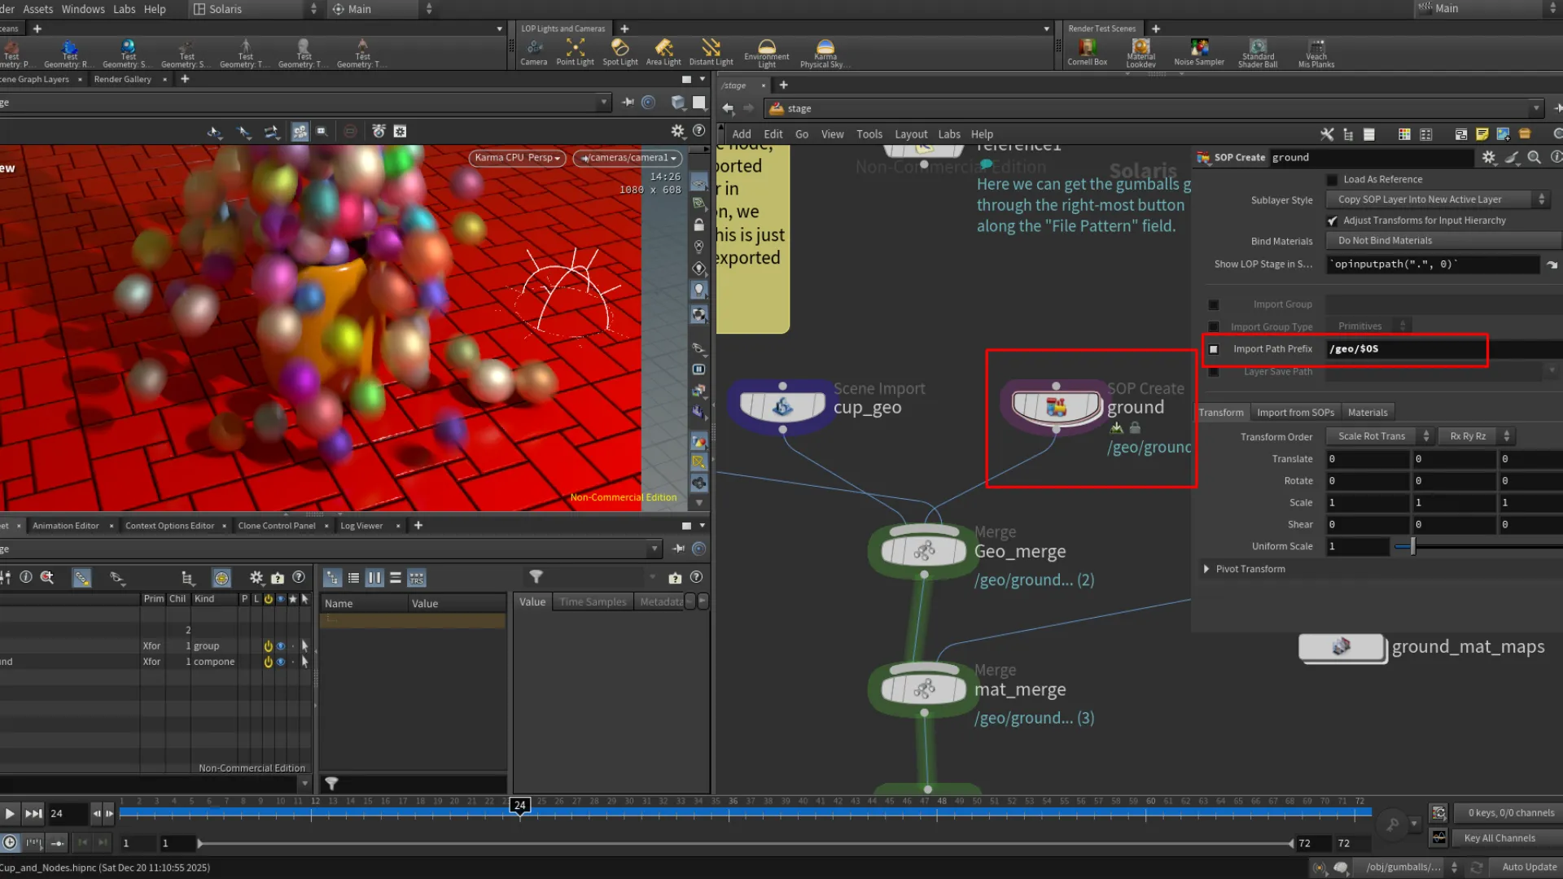Switch to the Import from SOPs tab
The height and width of the screenshot is (879, 1563).
(1295, 413)
